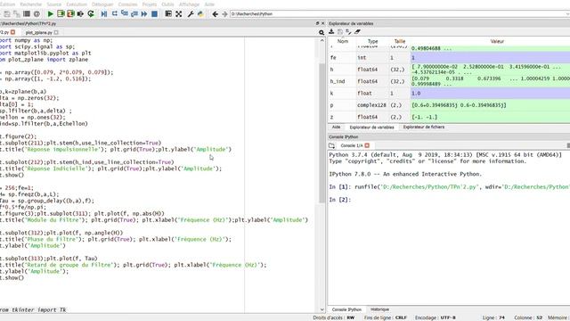Select the 'z' variable row
570x321 pixels.
point(449,117)
